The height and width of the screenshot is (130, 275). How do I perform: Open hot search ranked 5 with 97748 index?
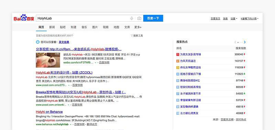pyautogui.click(x=190, y=81)
